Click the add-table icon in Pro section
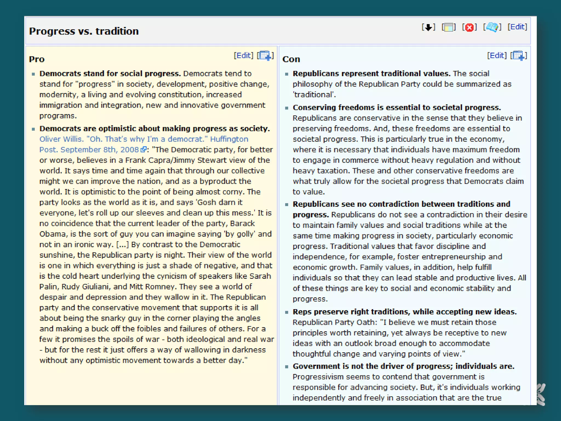561x421 pixels. [265, 56]
